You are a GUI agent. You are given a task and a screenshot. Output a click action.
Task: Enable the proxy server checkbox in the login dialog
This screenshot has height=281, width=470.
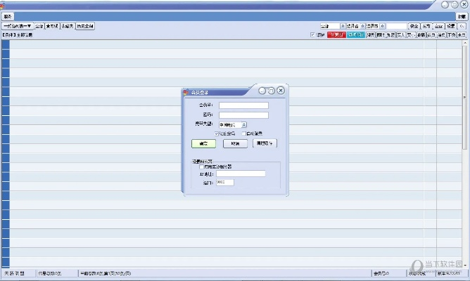pos(203,166)
